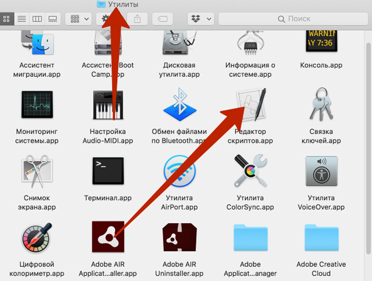Select the Дисковая утилита.app label

[180, 70]
